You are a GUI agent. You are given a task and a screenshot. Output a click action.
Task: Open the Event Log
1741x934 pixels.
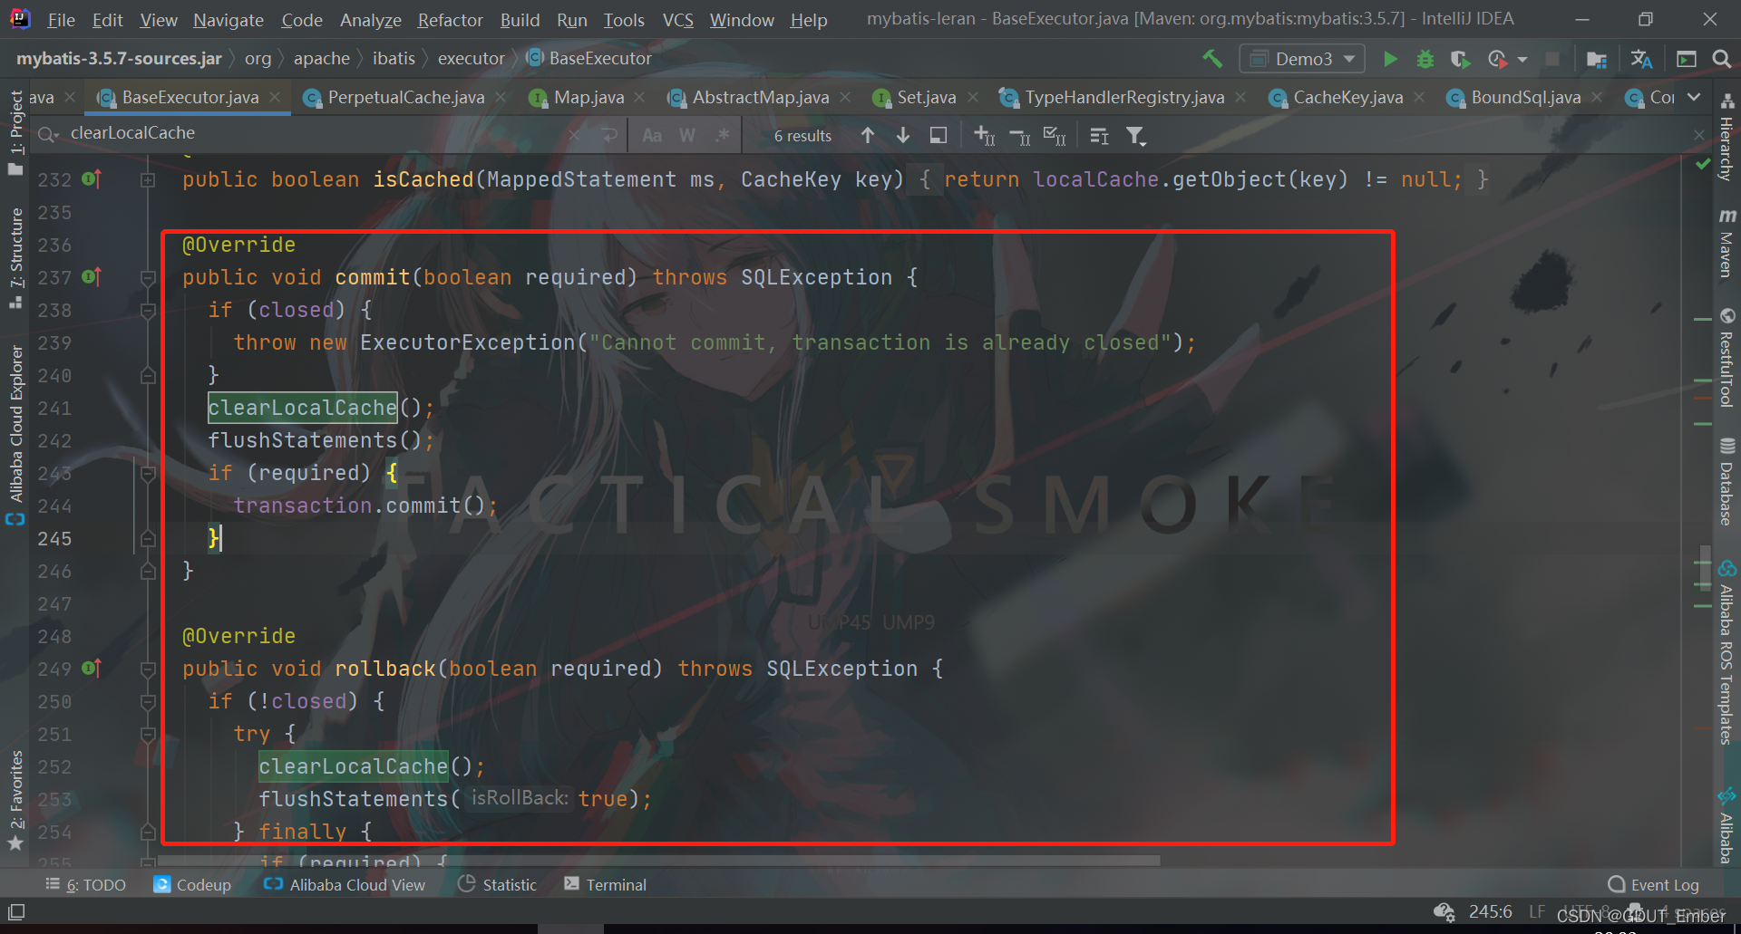pyautogui.click(x=1654, y=884)
